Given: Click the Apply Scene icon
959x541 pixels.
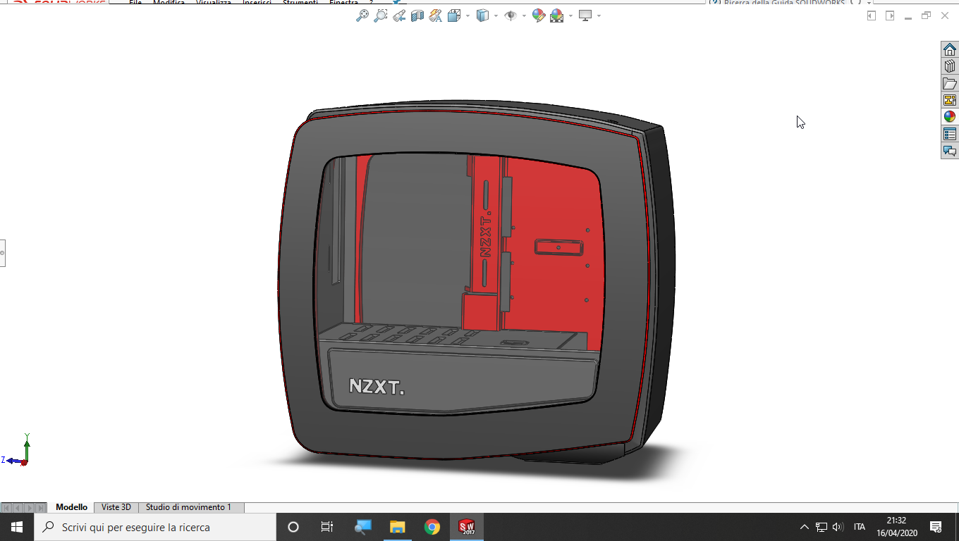Looking at the screenshot, I should 556,15.
